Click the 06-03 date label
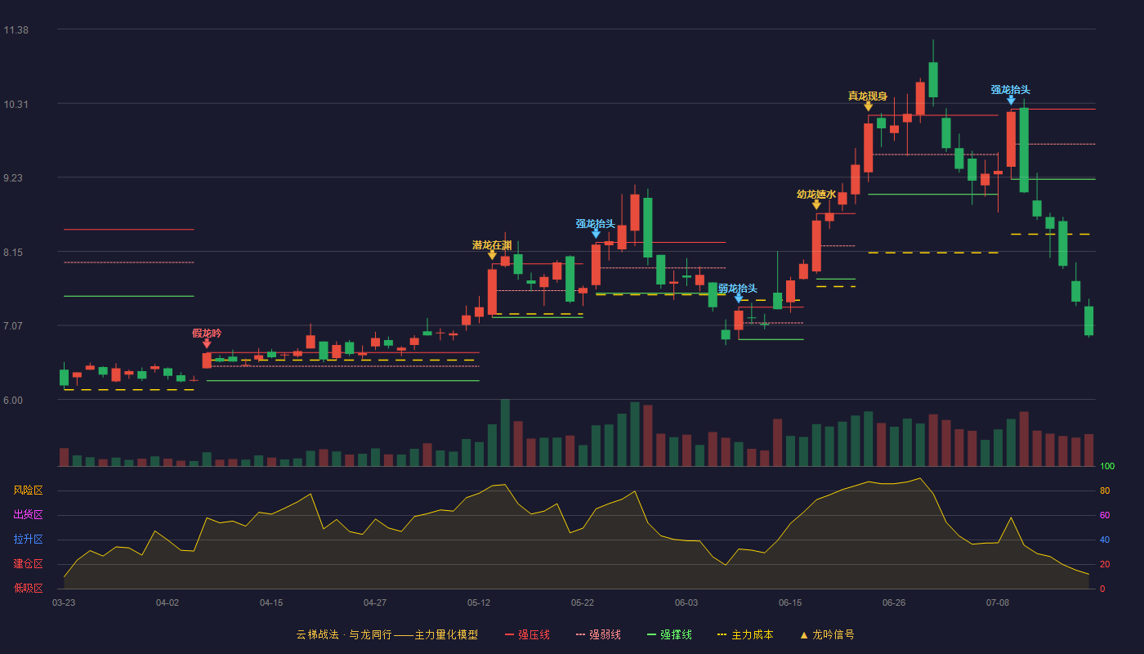This screenshot has width=1144, height=654. coord(686,602)
